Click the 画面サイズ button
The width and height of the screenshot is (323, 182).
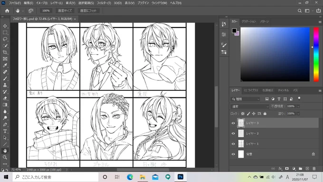[x=65, y=11]
